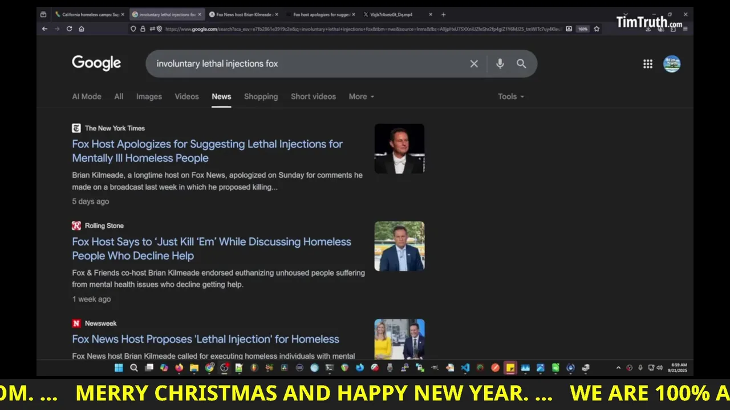
Task: Open File Explorer from the taskbar
Action: [194, 368]
